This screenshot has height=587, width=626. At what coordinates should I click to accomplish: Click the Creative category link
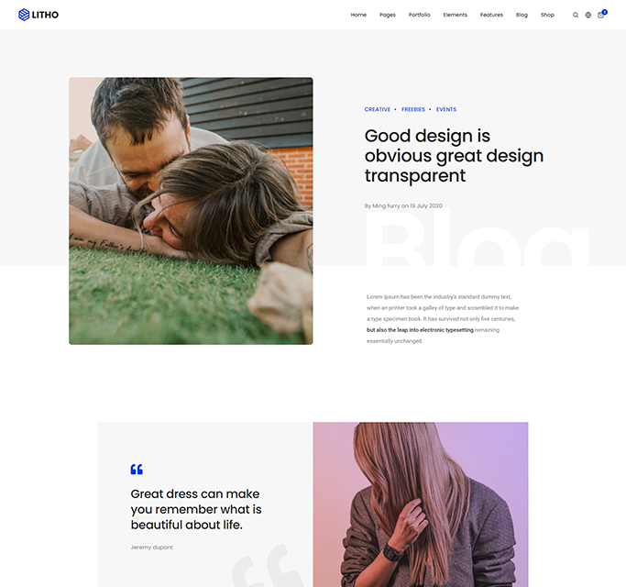click(x=377, y=109)
